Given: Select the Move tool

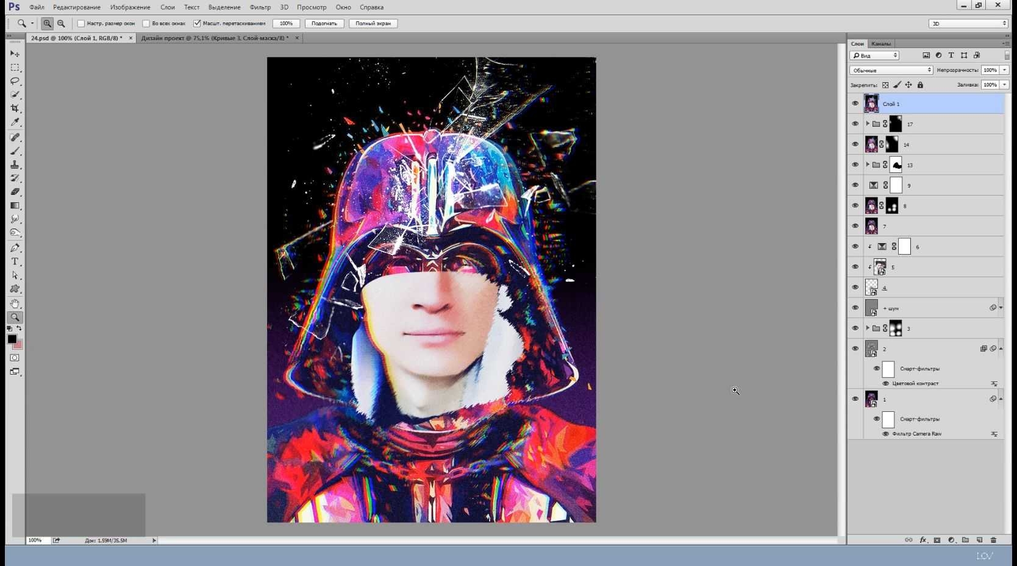Looking at the screenshot, I should [x=15, y=54].
